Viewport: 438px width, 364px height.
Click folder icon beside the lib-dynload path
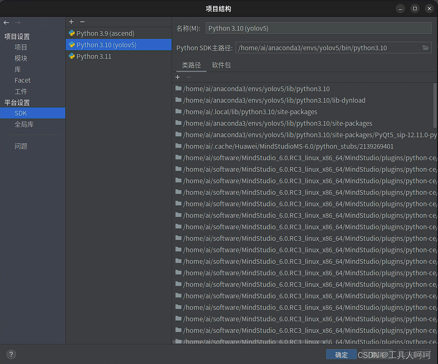[178, 100]
